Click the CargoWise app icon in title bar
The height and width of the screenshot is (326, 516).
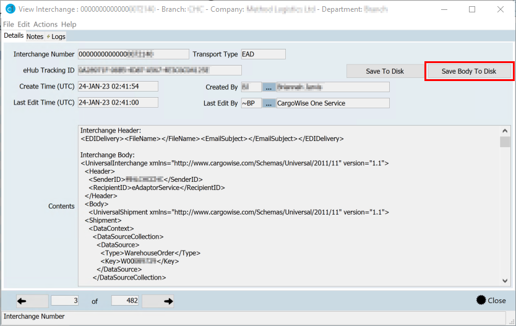9,9
